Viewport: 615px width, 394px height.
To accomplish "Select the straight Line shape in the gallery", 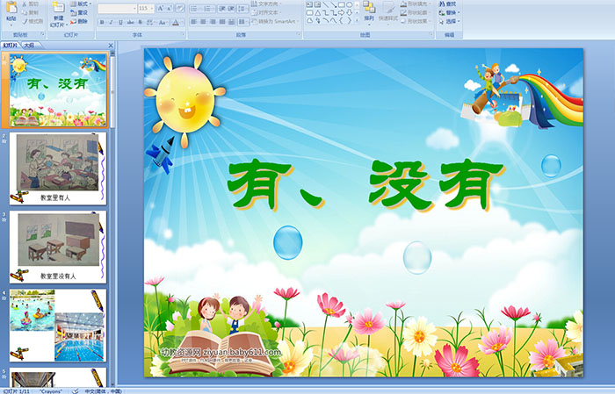I will tap(326, 5).
